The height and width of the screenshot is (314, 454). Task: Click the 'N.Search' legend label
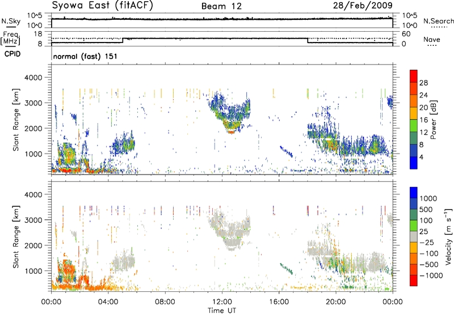[x=438, y=21]
